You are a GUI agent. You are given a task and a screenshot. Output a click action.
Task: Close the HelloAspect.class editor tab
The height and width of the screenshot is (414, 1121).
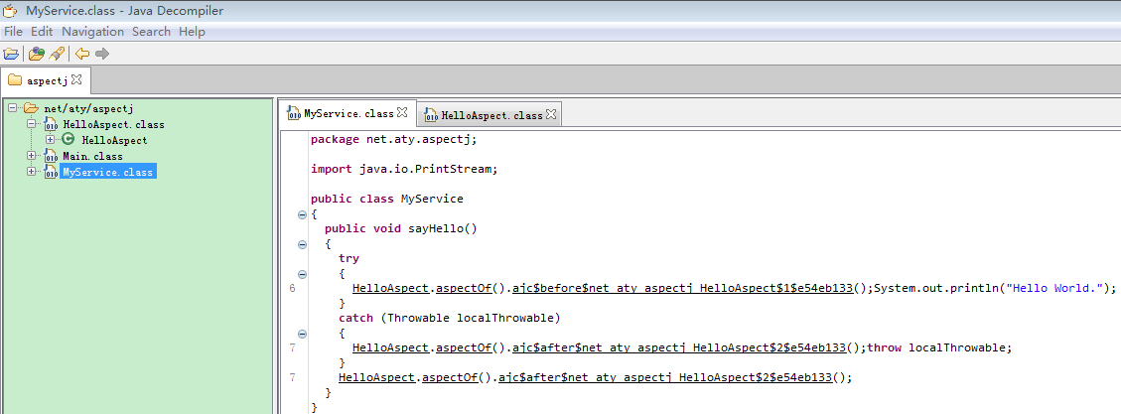[x=550, y=114]
